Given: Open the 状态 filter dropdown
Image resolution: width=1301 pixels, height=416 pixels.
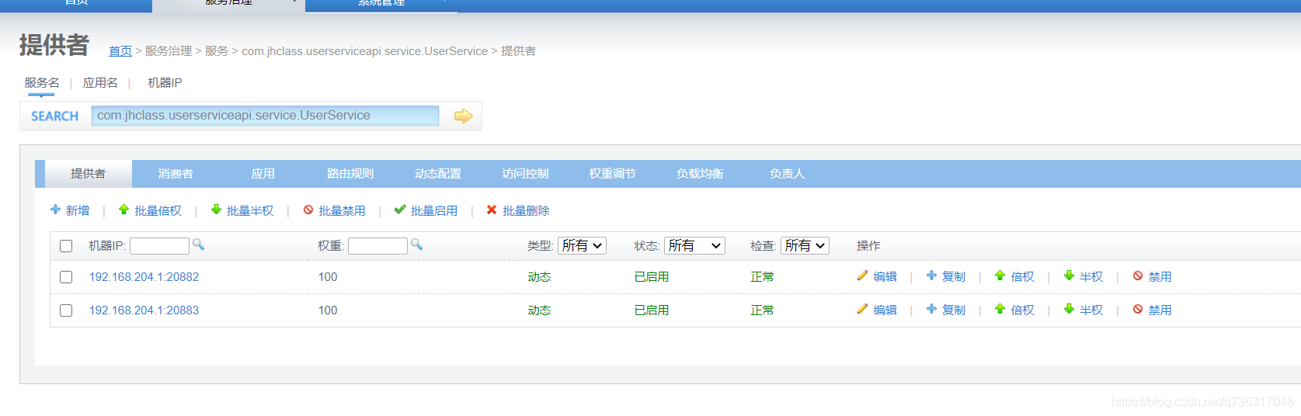Looking at the screenshot, I should click(x=694, y=245).
